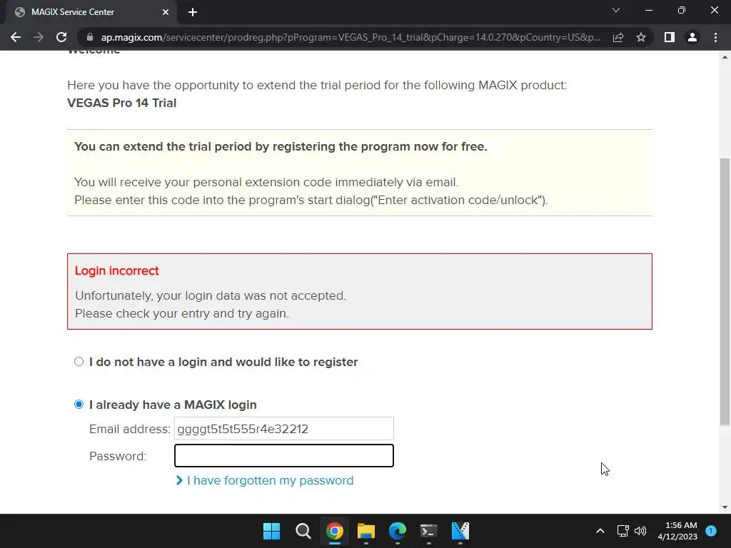
Task: Open File Explorer from taskbar
Action: coord(366,531)
